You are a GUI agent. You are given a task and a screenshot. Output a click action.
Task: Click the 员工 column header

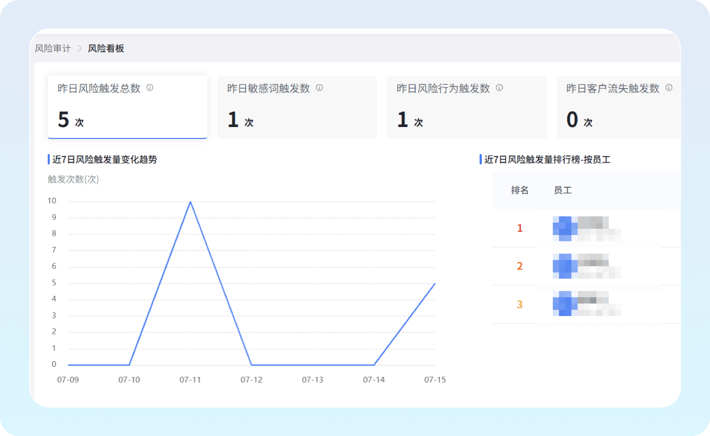562,190
